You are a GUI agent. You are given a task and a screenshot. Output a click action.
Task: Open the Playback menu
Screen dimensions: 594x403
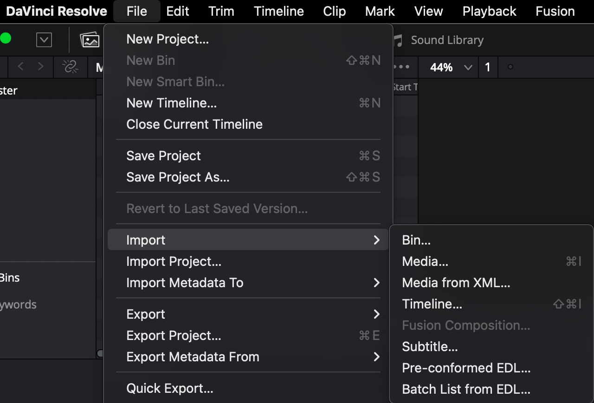489,11
